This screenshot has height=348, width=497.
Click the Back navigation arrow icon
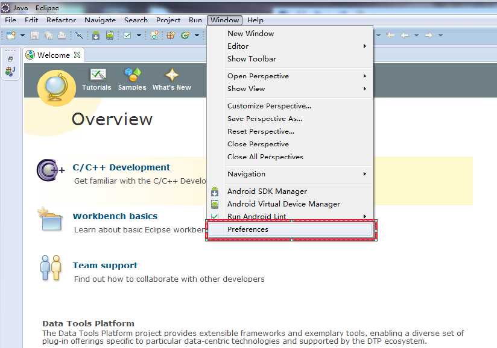tap(405, 35)
